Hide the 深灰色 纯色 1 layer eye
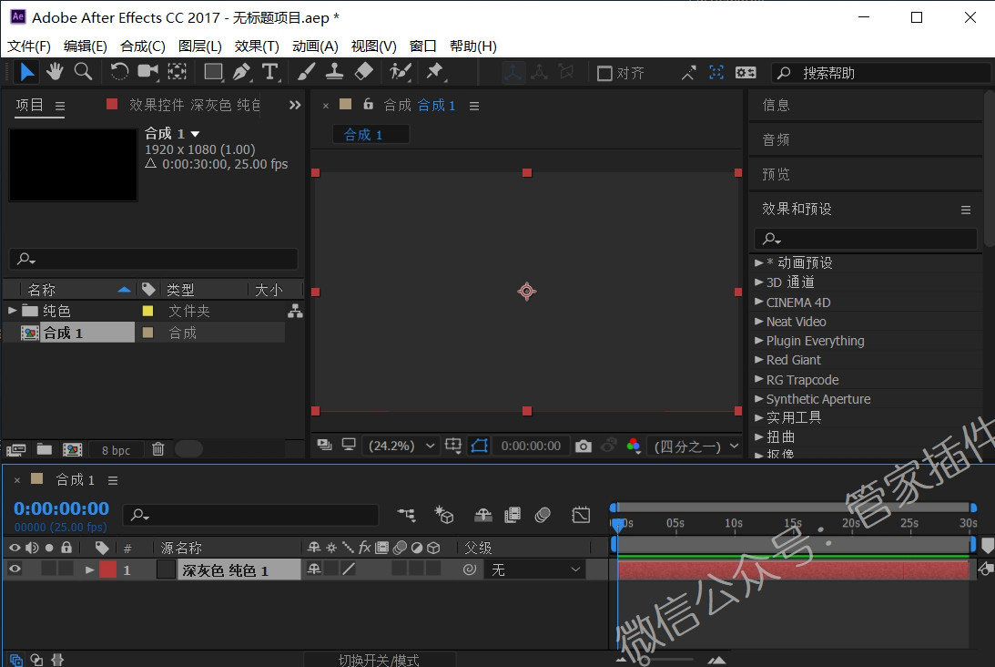 tap(15, 570)
